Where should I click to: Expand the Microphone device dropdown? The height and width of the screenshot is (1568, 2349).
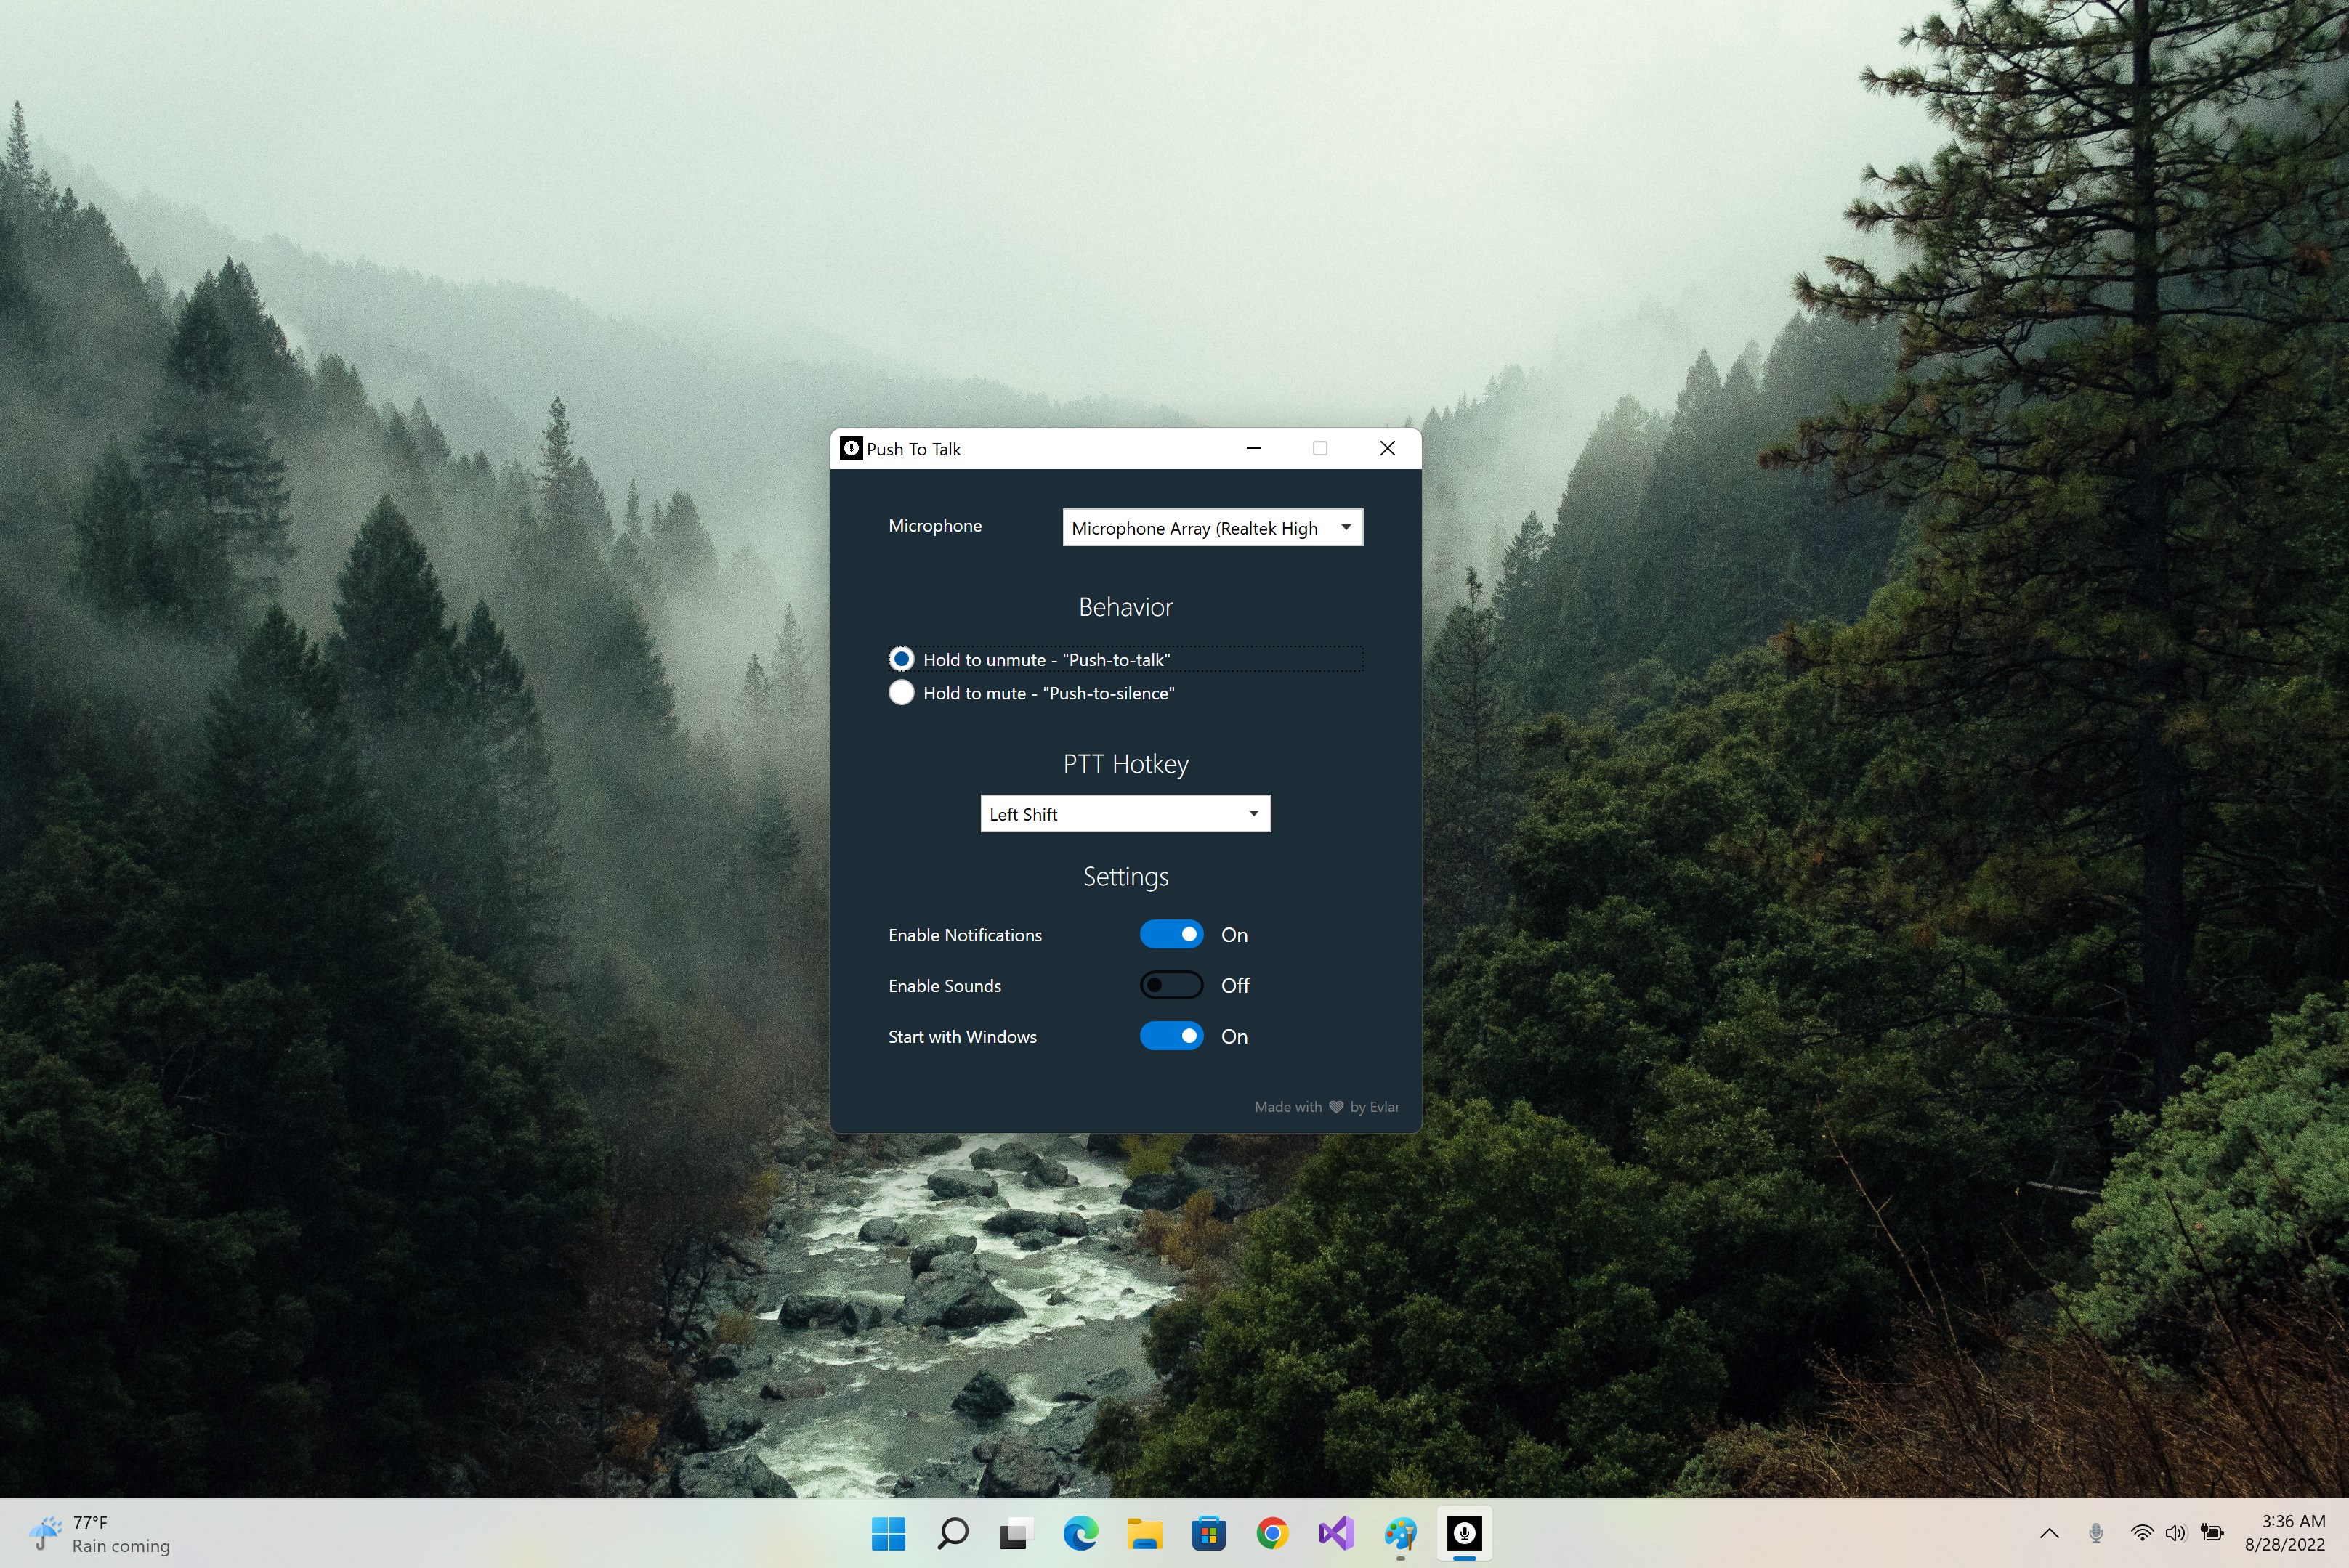pyautogui.click(x=1213, y=528)
